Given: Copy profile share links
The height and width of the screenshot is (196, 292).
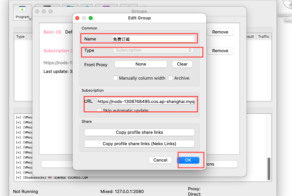Looking at the screenshot, I should 139,132.
